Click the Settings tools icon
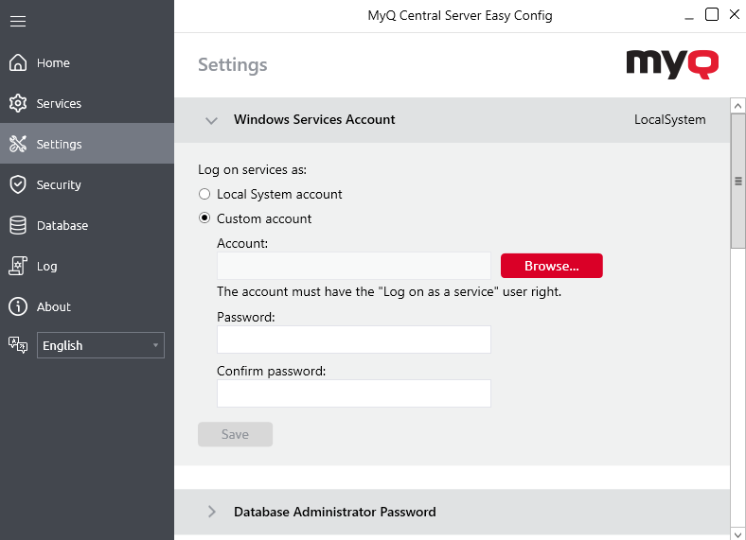Screen dimensions: 746x540 pos(18,145)
